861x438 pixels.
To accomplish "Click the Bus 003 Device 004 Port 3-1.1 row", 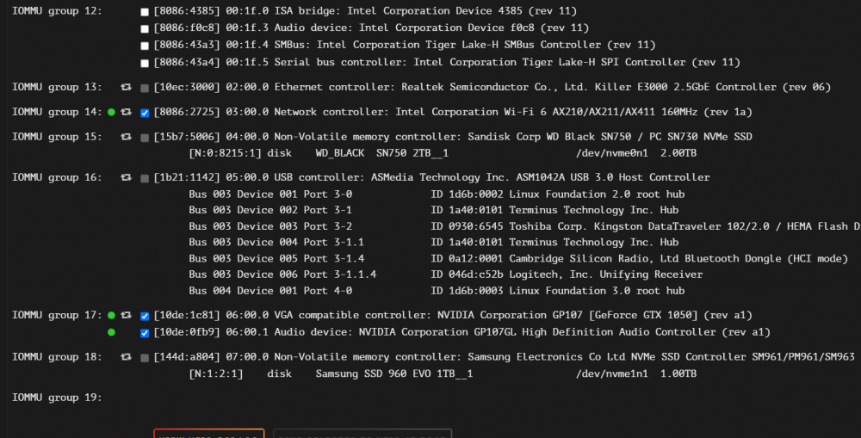I will [x=434, y=242].
